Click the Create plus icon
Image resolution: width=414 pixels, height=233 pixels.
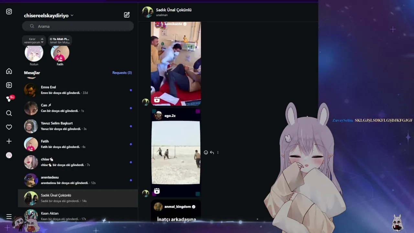[x=9, y=141]
